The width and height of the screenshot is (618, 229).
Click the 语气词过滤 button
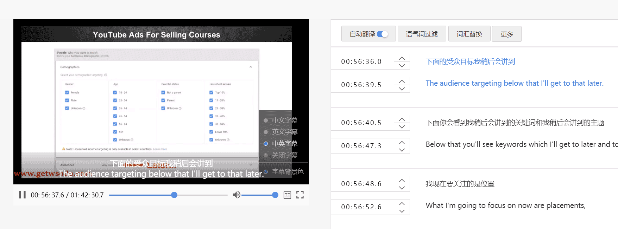click(422, 34)
